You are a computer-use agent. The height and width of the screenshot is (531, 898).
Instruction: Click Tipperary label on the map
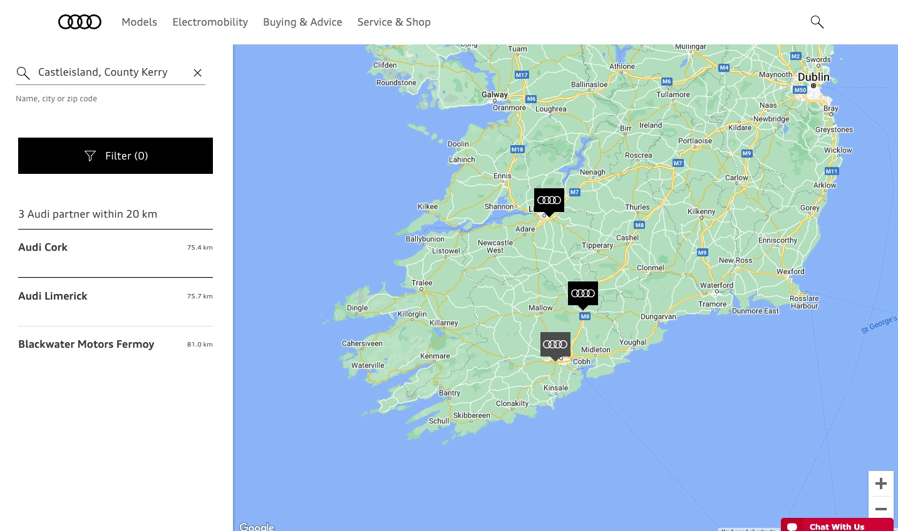597,245
